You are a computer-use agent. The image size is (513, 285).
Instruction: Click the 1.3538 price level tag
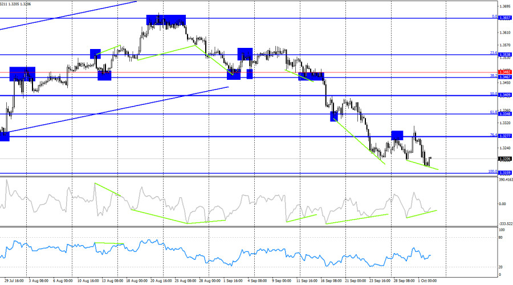tap(505, 55)
